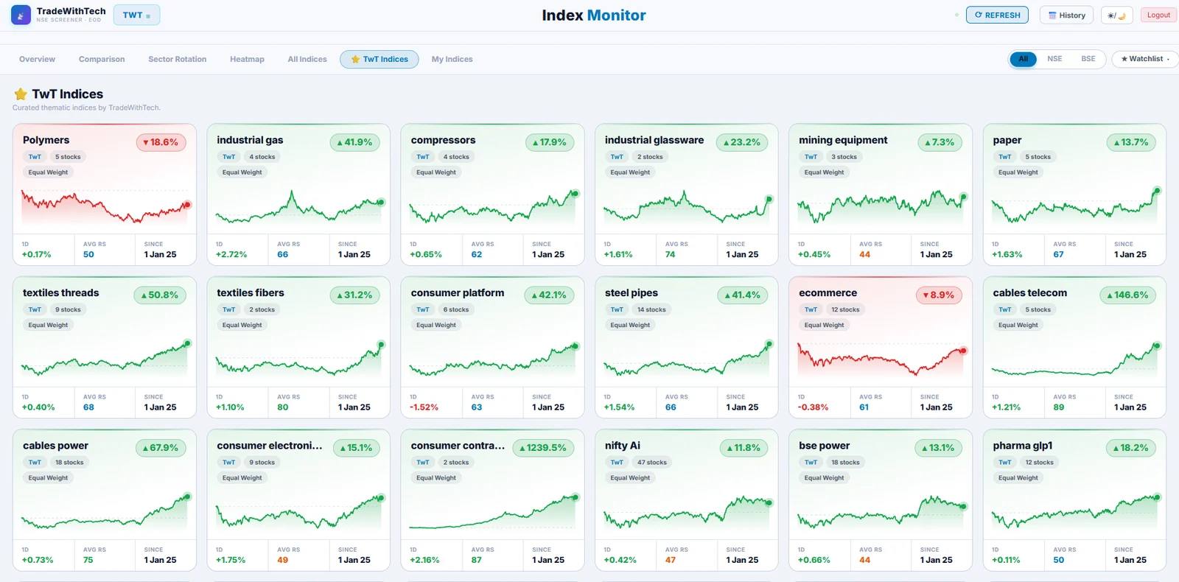Viewport: 1179px width, 582px height.
Task: Click the nifty Ai sparkline chart
Action: tap(687, 512)
